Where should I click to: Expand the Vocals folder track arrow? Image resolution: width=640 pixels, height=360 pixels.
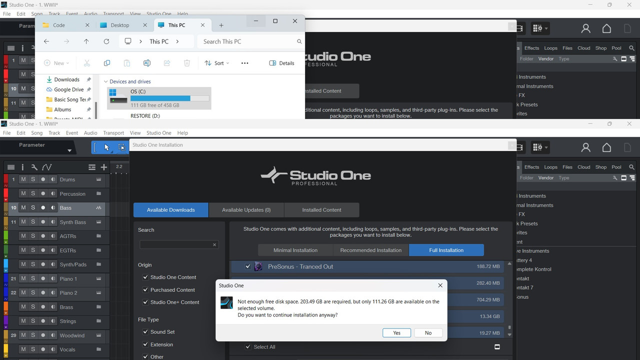point(6,355)
